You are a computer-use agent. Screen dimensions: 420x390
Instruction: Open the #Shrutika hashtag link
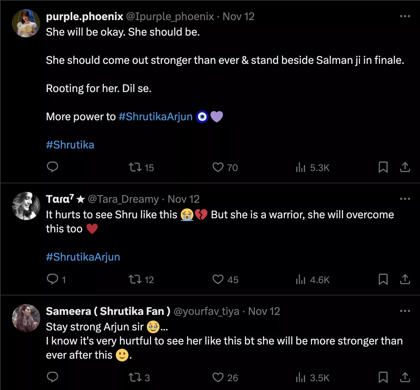(70, 145)
